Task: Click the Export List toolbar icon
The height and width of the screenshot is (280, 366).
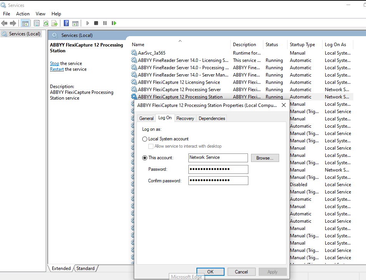Action: (55, 23)
